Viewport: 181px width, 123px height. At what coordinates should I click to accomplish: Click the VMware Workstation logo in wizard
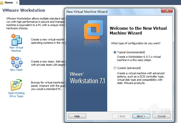point(94,30)
